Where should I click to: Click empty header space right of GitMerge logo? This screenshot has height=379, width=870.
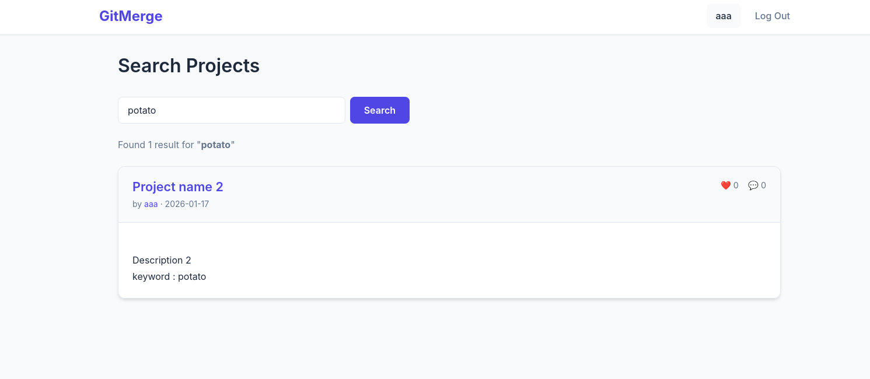pos(408,16)
